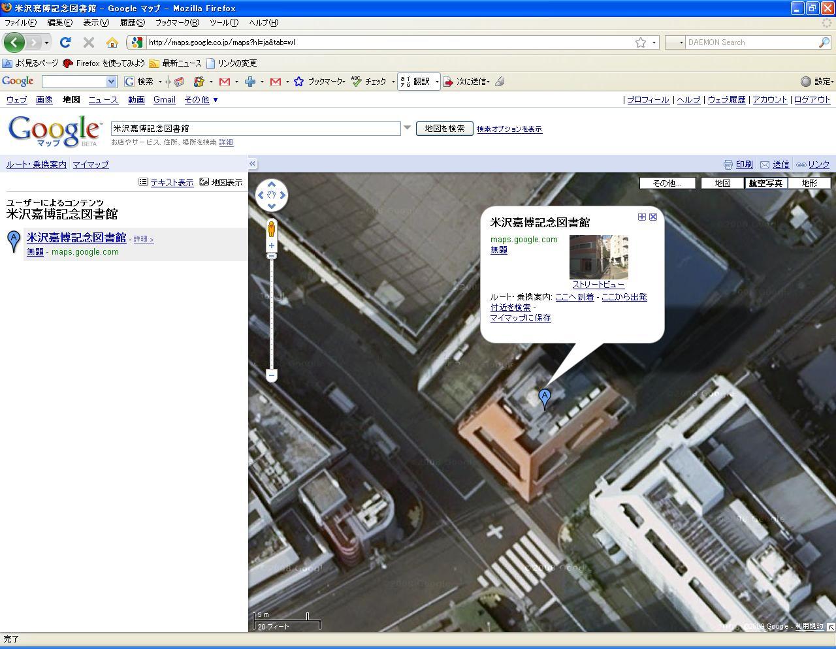This screenshot has width=836, height=649.
Task: Open the その他... map options button
Action: point(667,183)
